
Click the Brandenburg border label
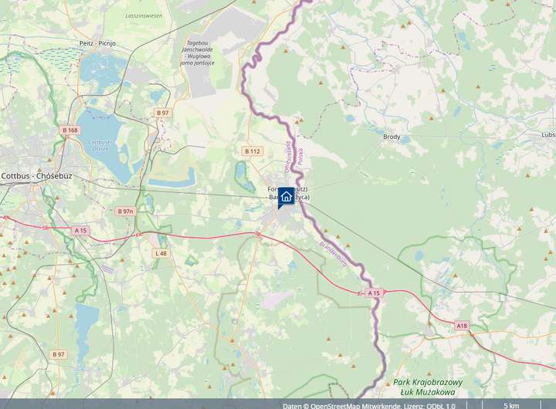(334, 254)
